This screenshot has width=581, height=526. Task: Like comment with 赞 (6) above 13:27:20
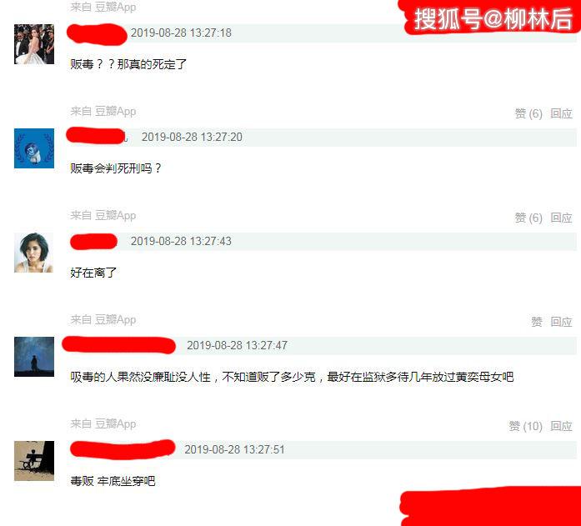528,113
